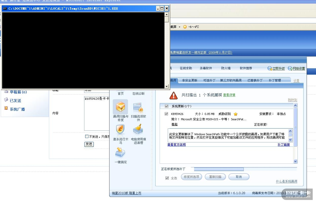Switch to the 非安全更新 tab
This screenshot has width=316, height=202.
[x=190, y=80]
